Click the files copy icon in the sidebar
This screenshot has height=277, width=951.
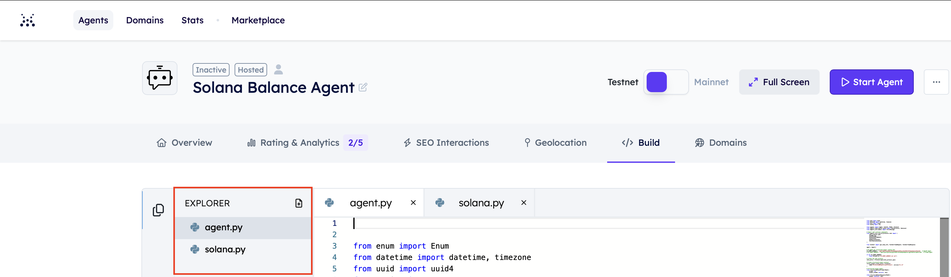pyautogui.click(x=158, y=210)
